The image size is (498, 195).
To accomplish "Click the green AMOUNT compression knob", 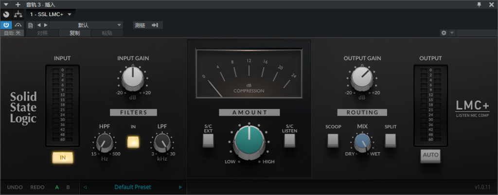I will (x=249, y=142).
